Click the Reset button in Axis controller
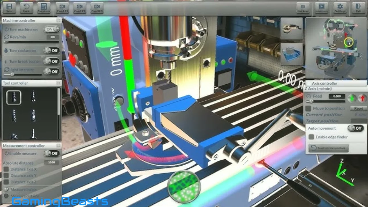The width and height of the screenshot is (368, 207). click(359, 108)
